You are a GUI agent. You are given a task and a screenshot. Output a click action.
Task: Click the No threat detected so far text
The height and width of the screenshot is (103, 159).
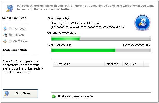pyautogui.click(x=75, y=96)
